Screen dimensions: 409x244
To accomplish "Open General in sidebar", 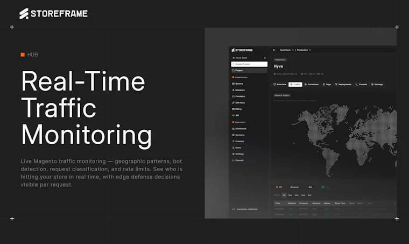I will click(239, 84).
